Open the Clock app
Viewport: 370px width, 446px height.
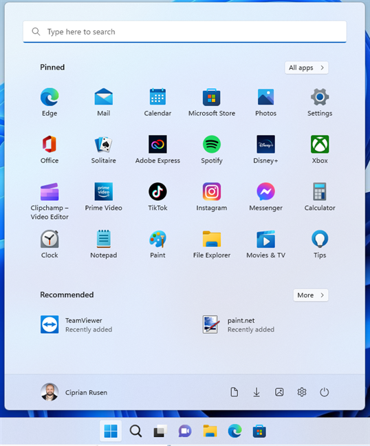(50, 244)
